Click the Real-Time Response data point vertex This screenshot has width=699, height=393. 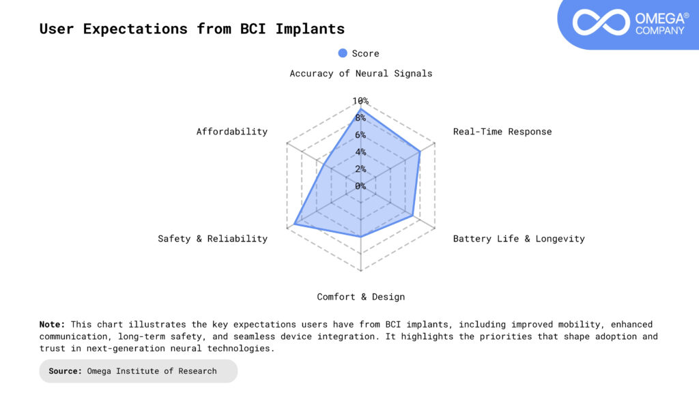pyautogui.click(x=420, y=151)
